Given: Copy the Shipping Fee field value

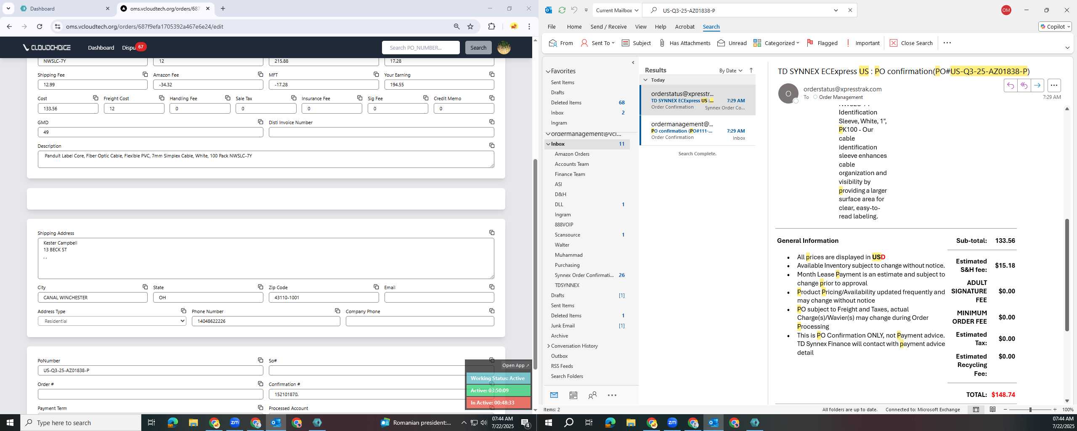Looking at the screenshot, I should pyautogui.click(x=145, y=74).
